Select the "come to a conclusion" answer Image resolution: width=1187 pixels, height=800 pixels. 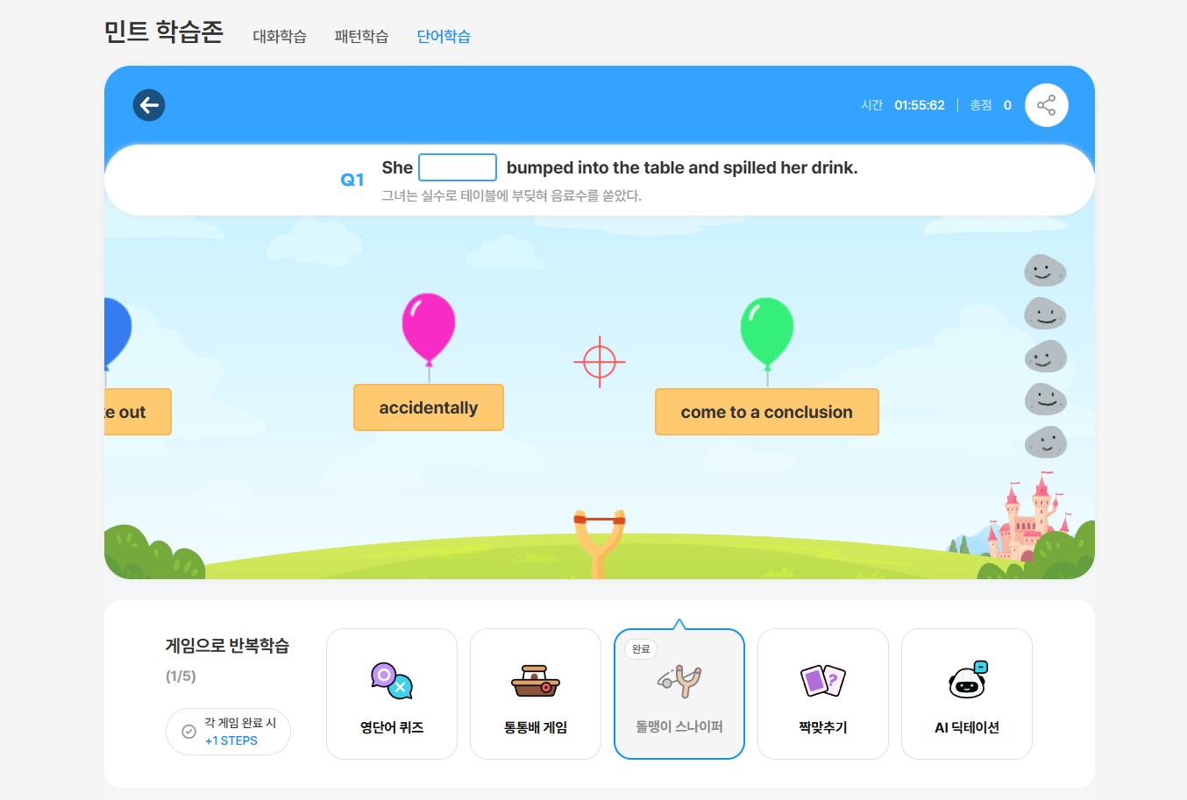[x=766, y=412]
